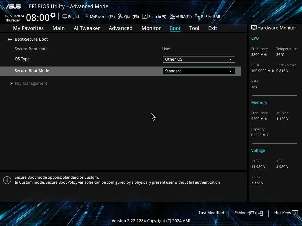Viewport: 302px width, 226px height.
Task: Click the +12V value 11.980 V
Action: pyautogui.click(x=258, y=167)
